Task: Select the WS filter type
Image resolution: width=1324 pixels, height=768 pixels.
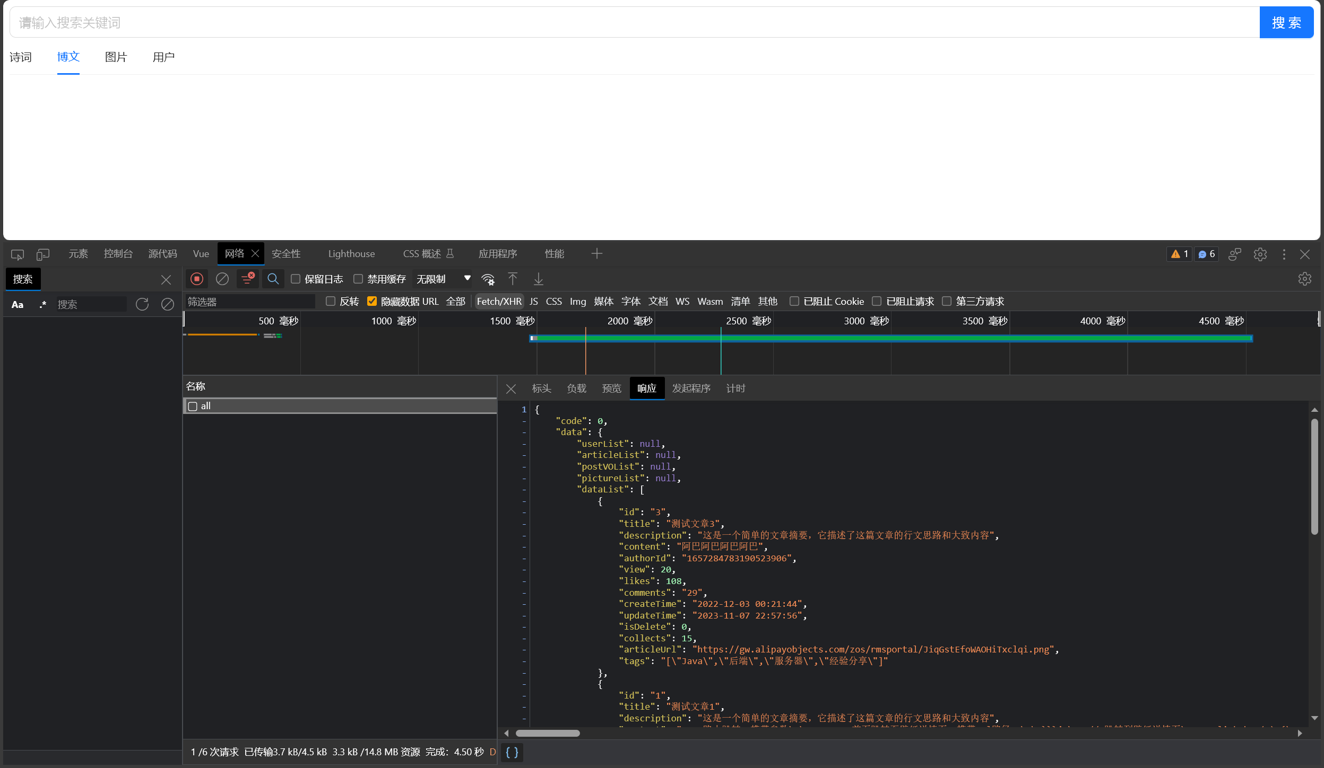Action: (682, 301)
